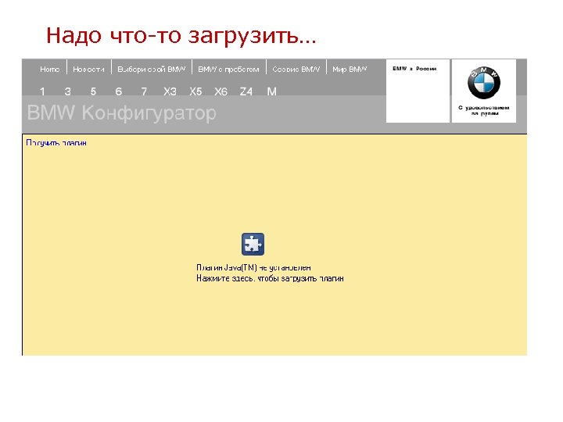Image resolution: width=563 pixels, height=422 pixels.
Task: Click the 'Плагин Java(TM) не установлен' message
Action: (x=253, y=268)
